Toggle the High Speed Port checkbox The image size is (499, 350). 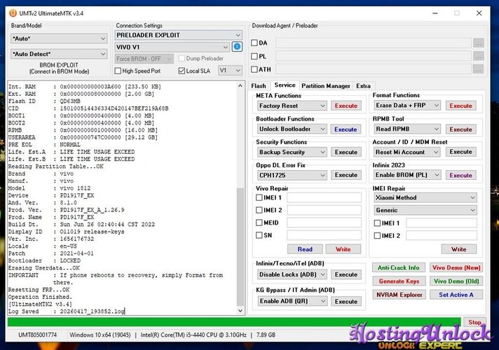tap(118, 71)
